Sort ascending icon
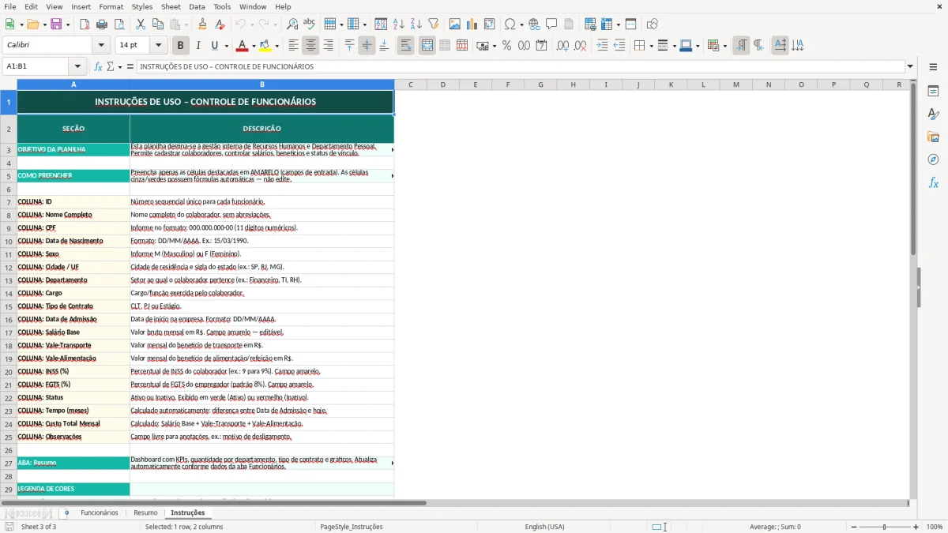This screenshot has width=948, height=533. click(x=399, y=24)
